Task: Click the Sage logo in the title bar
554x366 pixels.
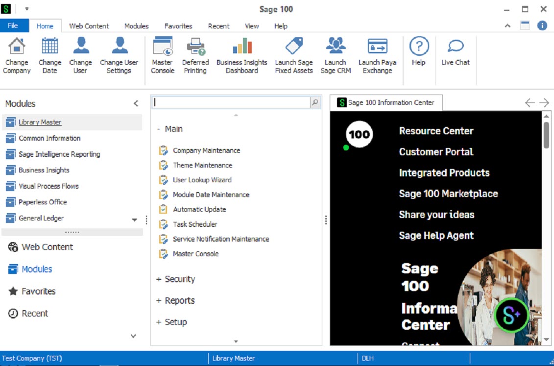Action: (6, 9)
